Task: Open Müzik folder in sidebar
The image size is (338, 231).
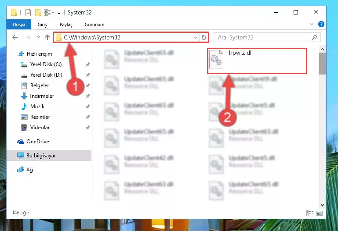Action: pyautogui.click(x=37, y=107)
